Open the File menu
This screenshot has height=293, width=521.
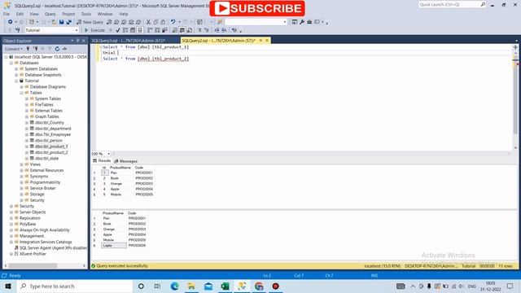(7, 14)
